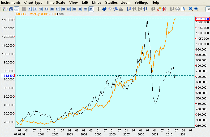210x137 pixels.
Task: Open the Settings menu
Action: 141,3
